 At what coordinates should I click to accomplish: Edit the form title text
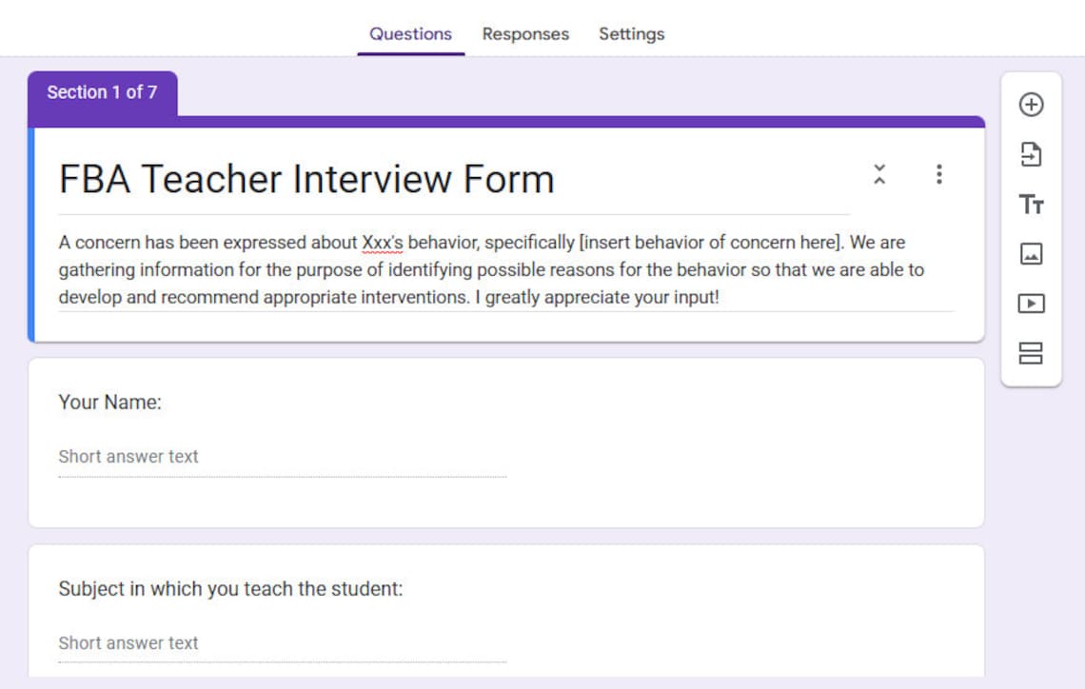click(306, 179)
